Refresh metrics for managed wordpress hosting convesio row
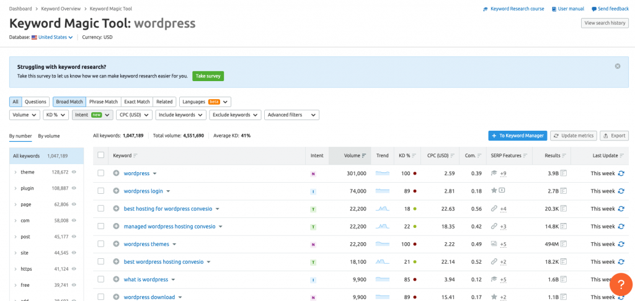Viewport: 635px width, 301px height. coord(621,227)
